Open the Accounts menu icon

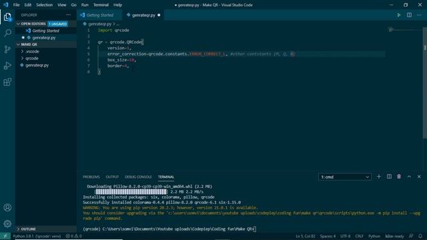click(x=7, y=207)
